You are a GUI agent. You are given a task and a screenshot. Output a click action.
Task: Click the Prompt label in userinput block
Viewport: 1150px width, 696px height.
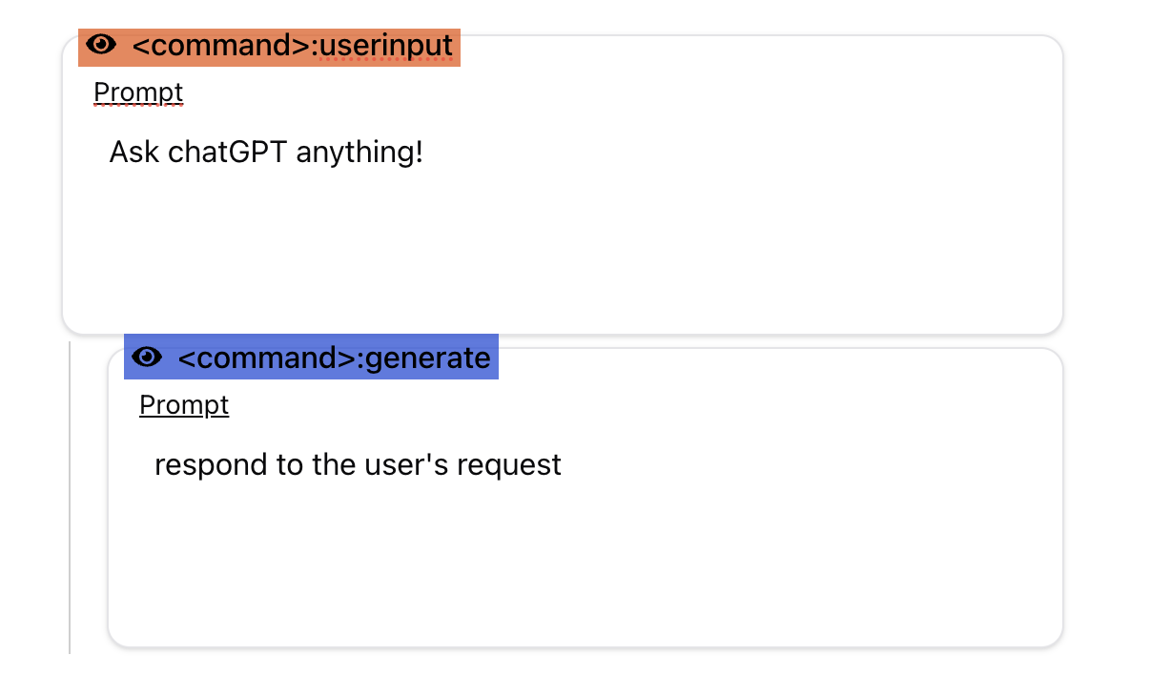pyautogui.click(x=138, y=92)
